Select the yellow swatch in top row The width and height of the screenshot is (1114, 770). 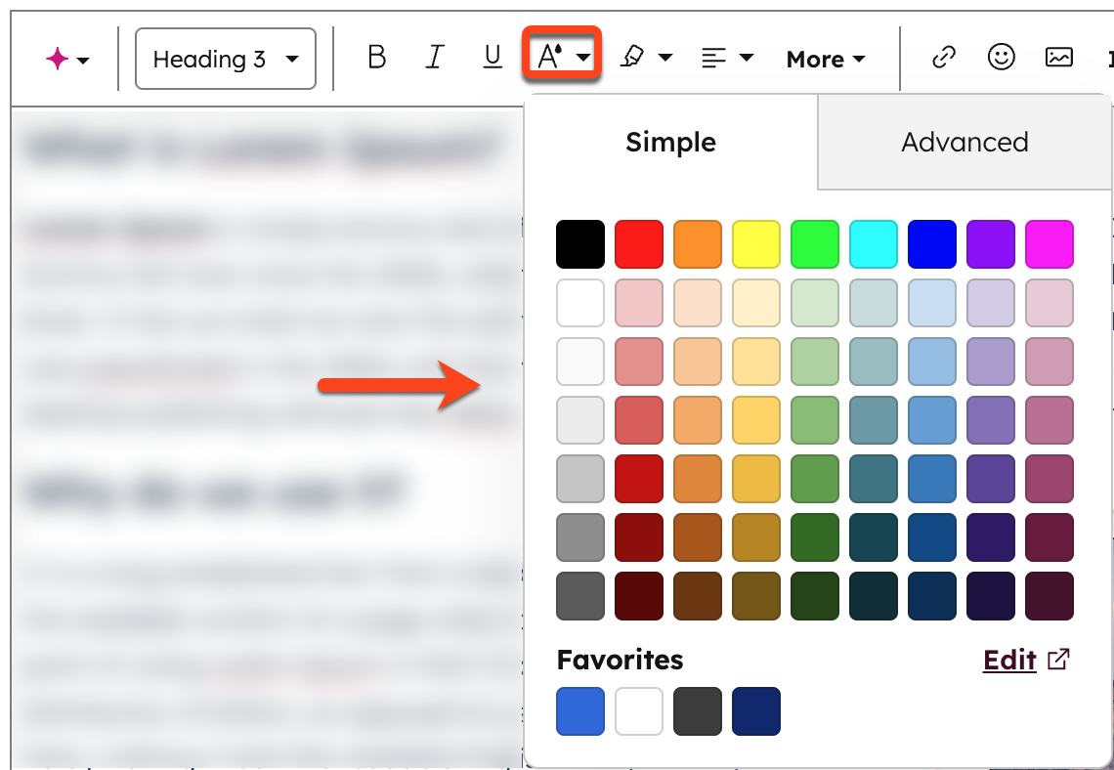coord(756,244)
